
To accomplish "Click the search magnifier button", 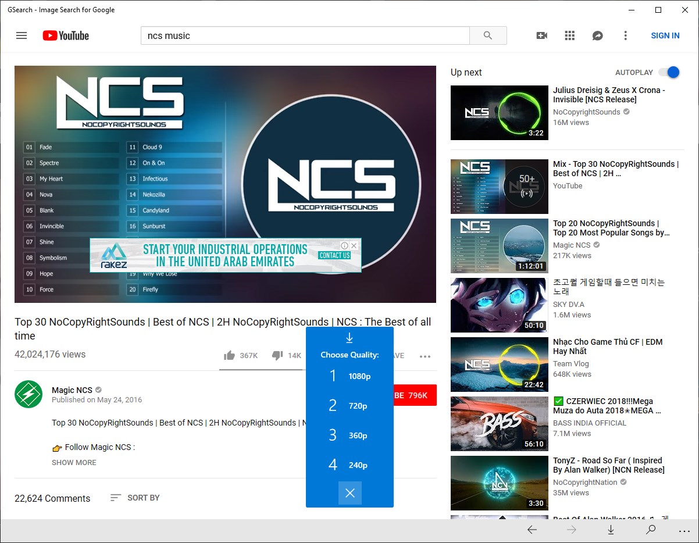I will [488, 35].
